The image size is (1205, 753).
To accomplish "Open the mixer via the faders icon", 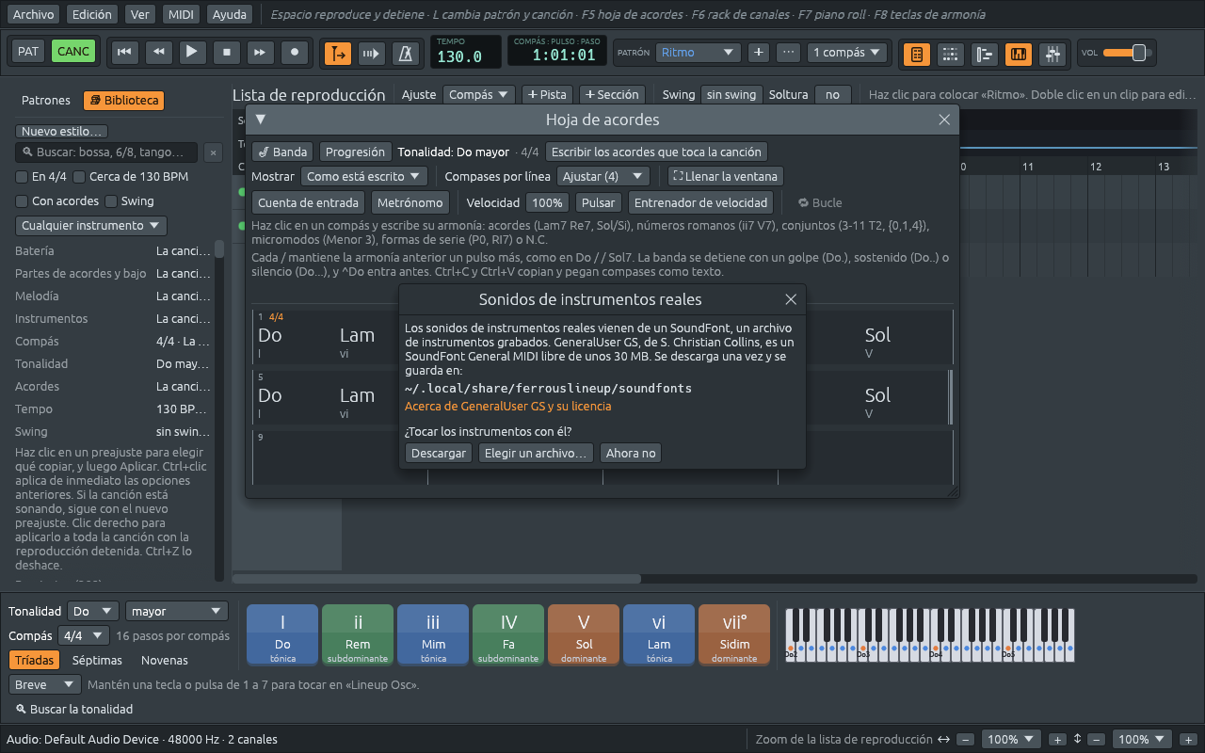I will (1052, 55).
